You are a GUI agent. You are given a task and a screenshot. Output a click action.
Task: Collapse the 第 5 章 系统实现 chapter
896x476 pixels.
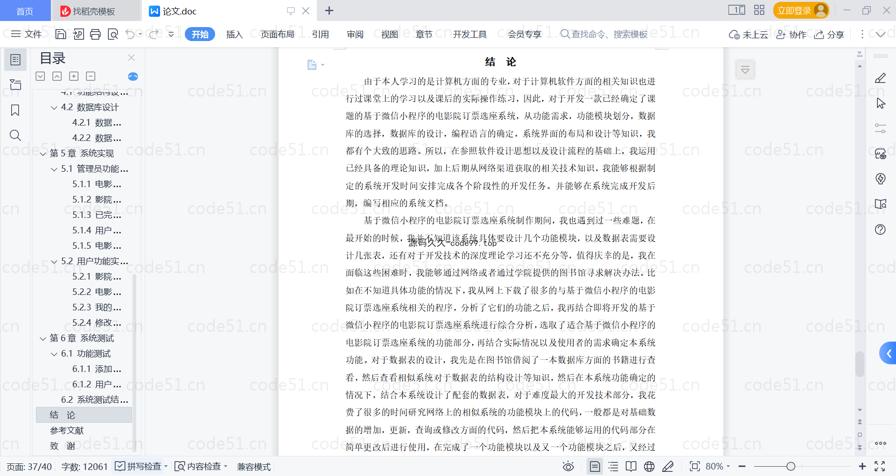pyautogui.click(x=43, y=154)
